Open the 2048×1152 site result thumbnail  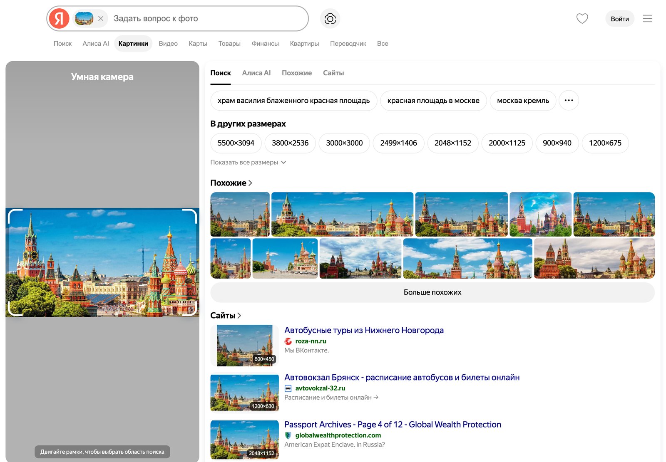click(x=245, y=440)
